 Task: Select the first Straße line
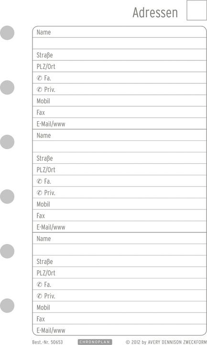click(x=120, y=55)
